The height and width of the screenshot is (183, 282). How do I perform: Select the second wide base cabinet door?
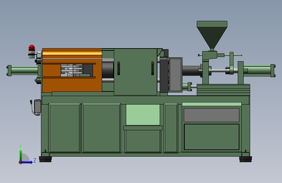click(101, 128)
